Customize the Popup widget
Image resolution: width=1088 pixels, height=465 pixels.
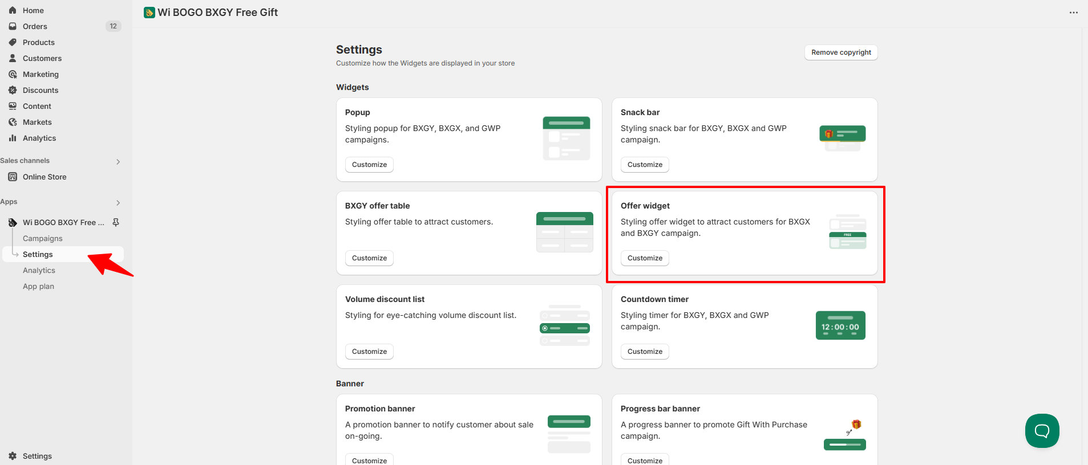point(369,165)
